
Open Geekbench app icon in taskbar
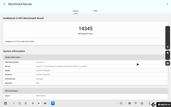(53, 103)
